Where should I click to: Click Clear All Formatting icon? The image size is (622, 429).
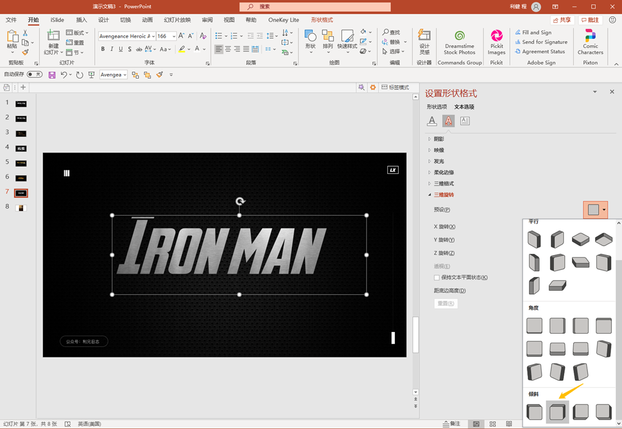203,36
